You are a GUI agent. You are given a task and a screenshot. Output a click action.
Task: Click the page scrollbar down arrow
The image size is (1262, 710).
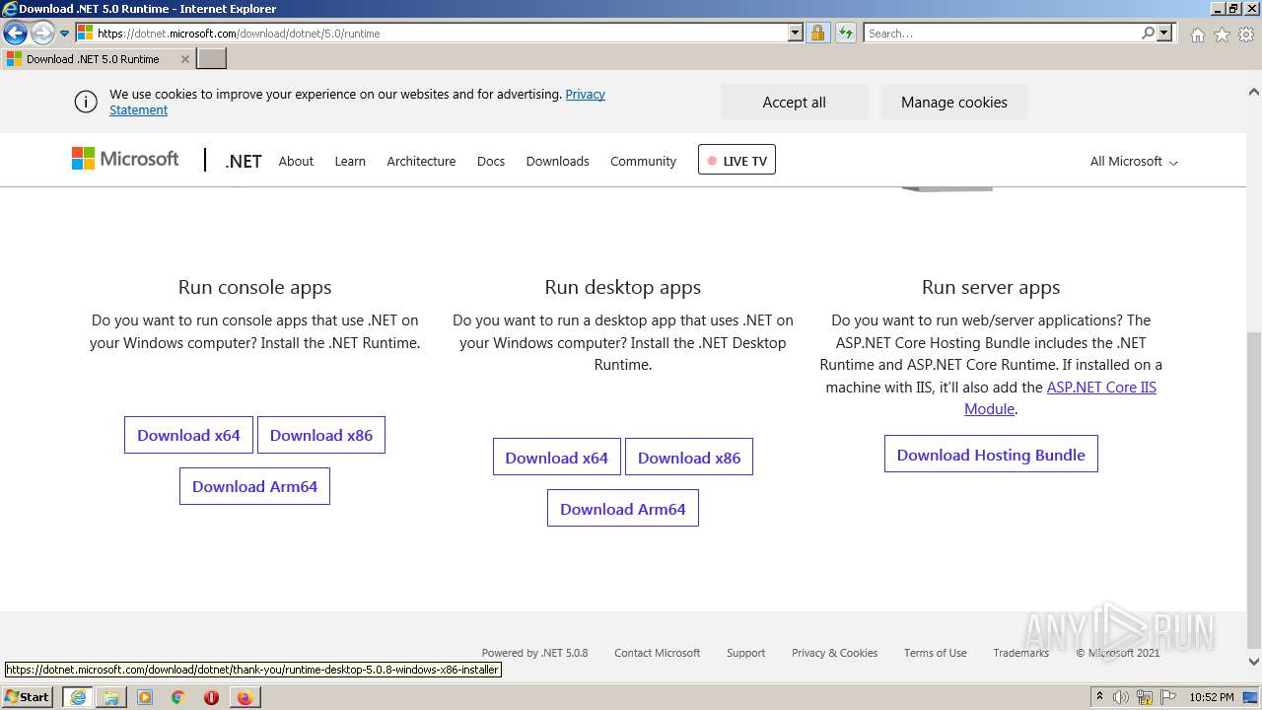1254,662
